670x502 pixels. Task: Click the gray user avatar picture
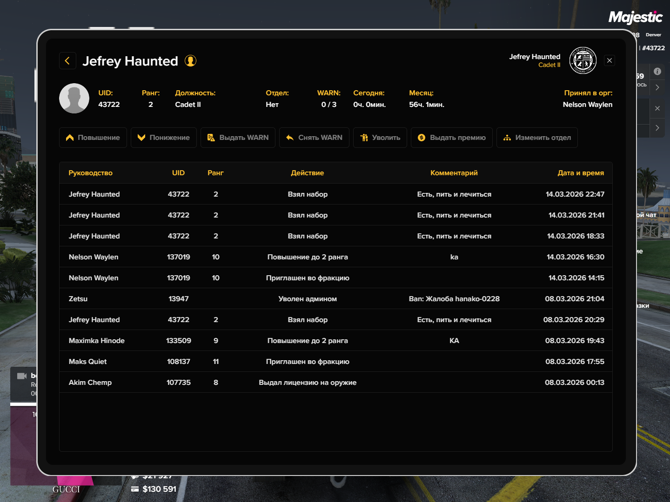click(x=74, y=99)
